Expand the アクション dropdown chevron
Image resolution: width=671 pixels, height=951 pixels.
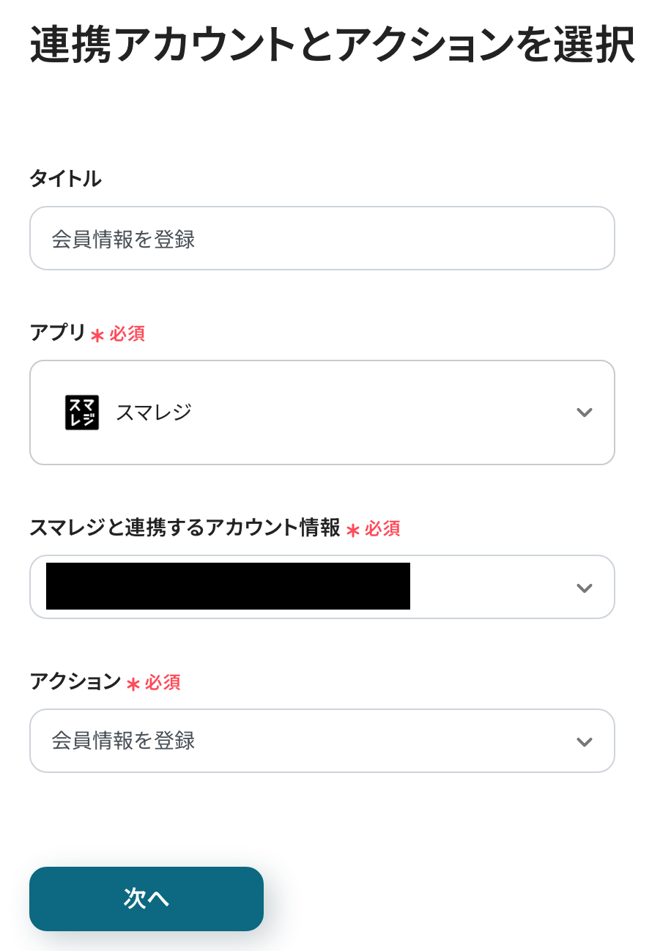click(584, 741)
